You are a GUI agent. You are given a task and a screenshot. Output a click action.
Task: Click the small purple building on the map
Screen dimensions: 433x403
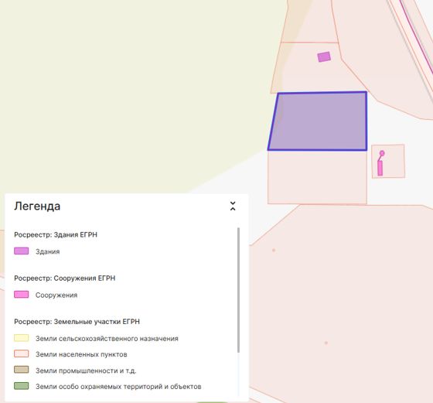click(x=324, y=57)
